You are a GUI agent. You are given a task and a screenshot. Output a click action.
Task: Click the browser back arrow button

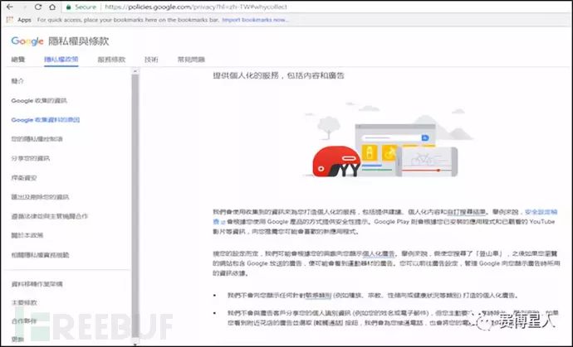click(11, 5)
